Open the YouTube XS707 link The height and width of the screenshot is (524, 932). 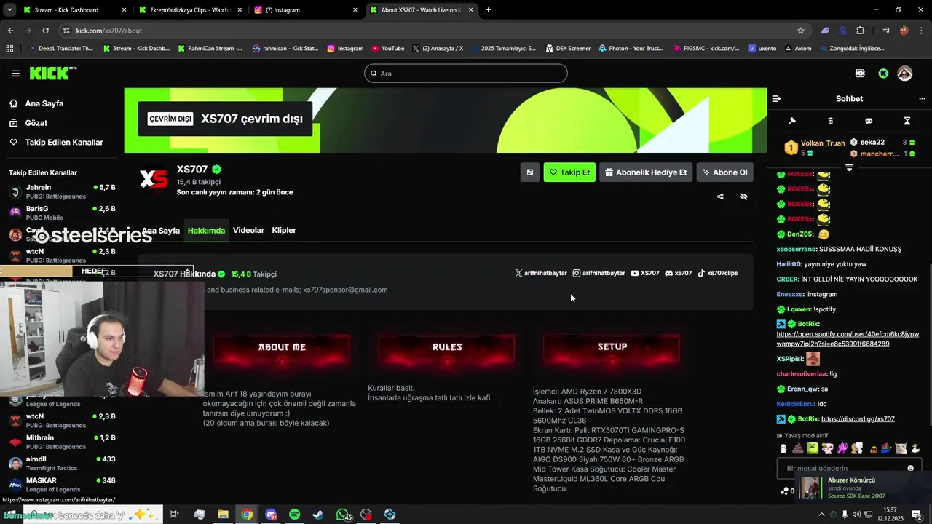(x=645, y=273)
